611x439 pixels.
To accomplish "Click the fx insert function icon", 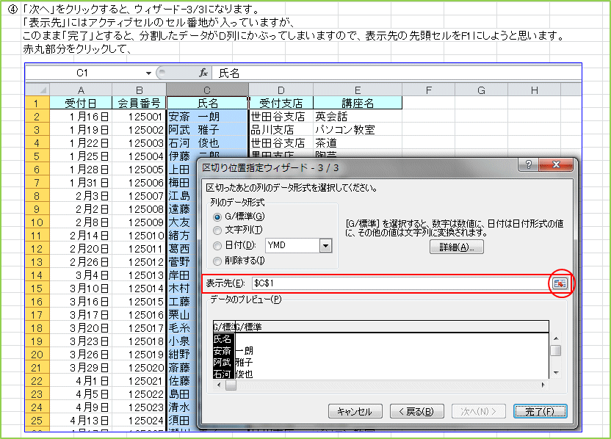I will coord(203,73).
